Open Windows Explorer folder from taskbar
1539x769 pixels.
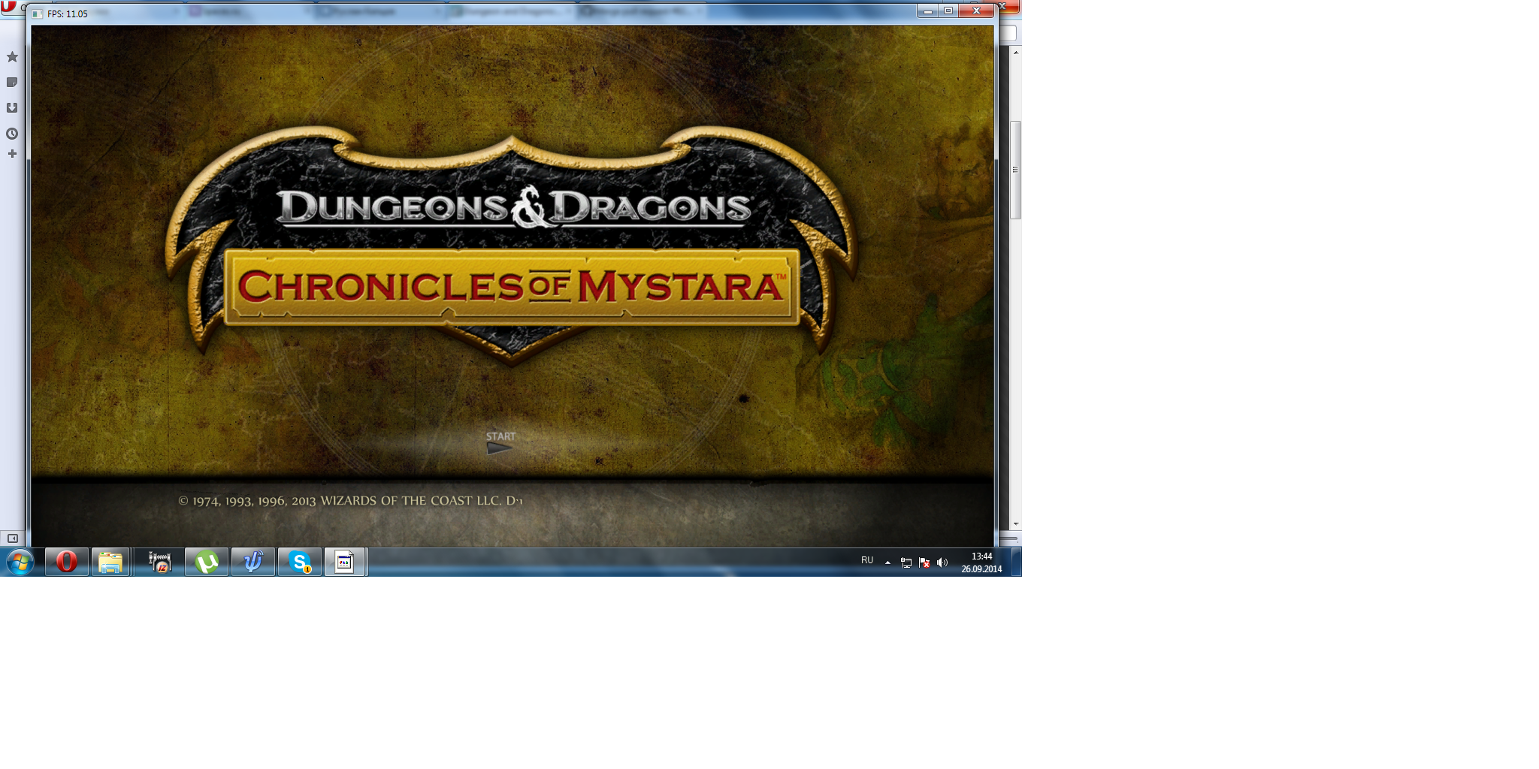(110, 562)
